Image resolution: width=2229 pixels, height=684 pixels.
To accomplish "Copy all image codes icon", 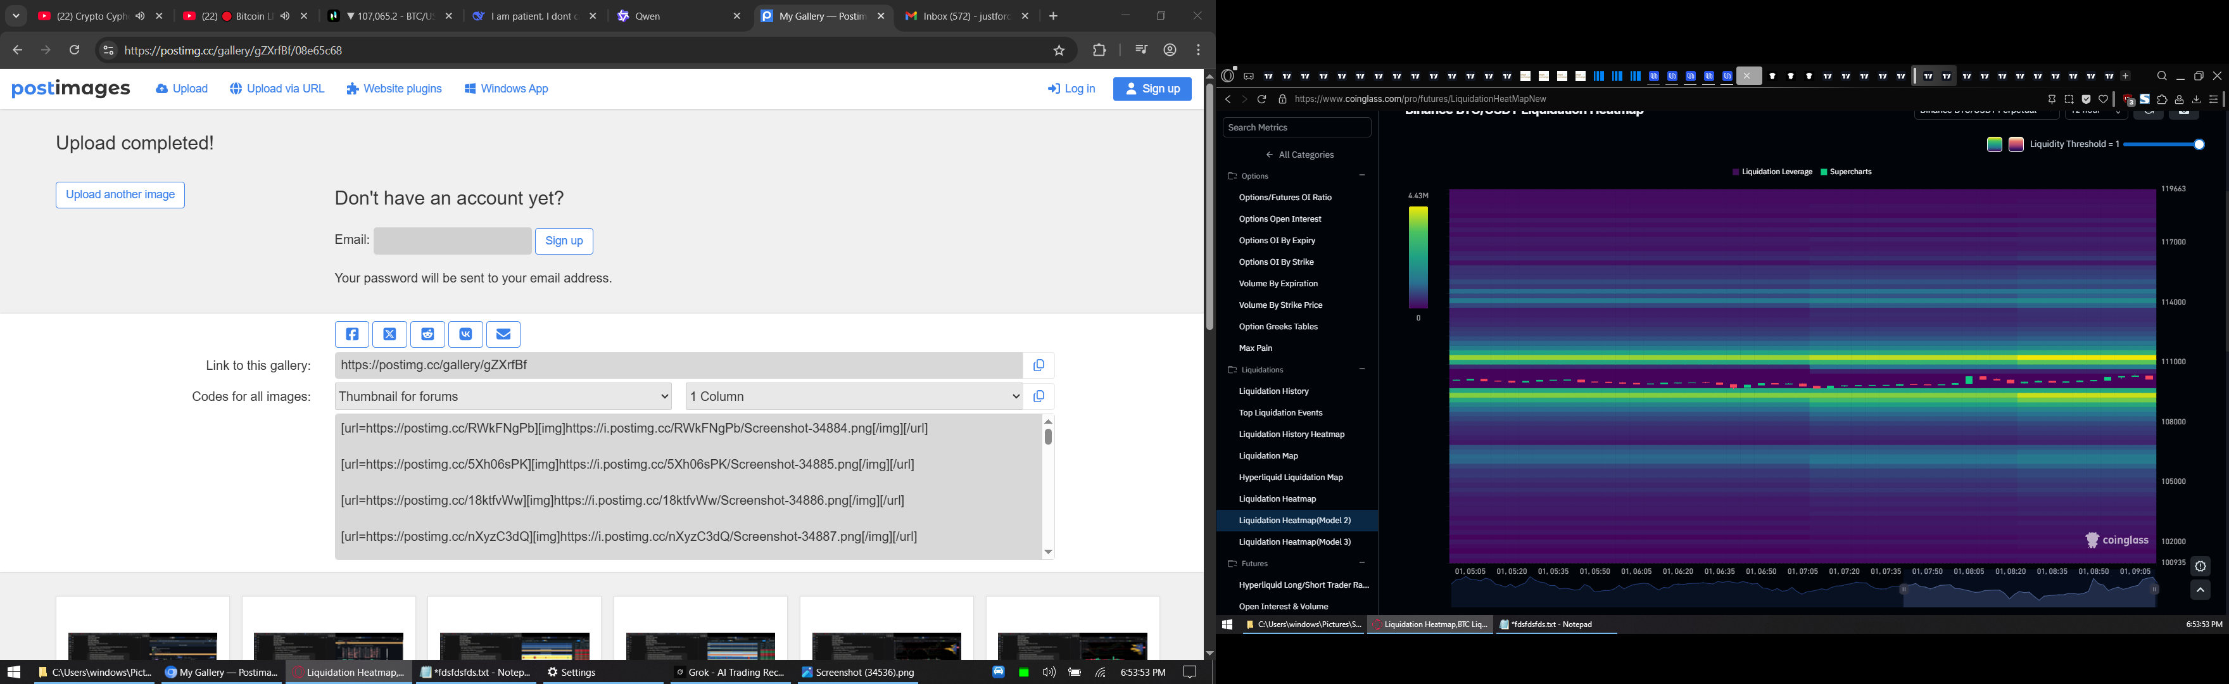I will pyautogui.click(x=1039, y=396).
